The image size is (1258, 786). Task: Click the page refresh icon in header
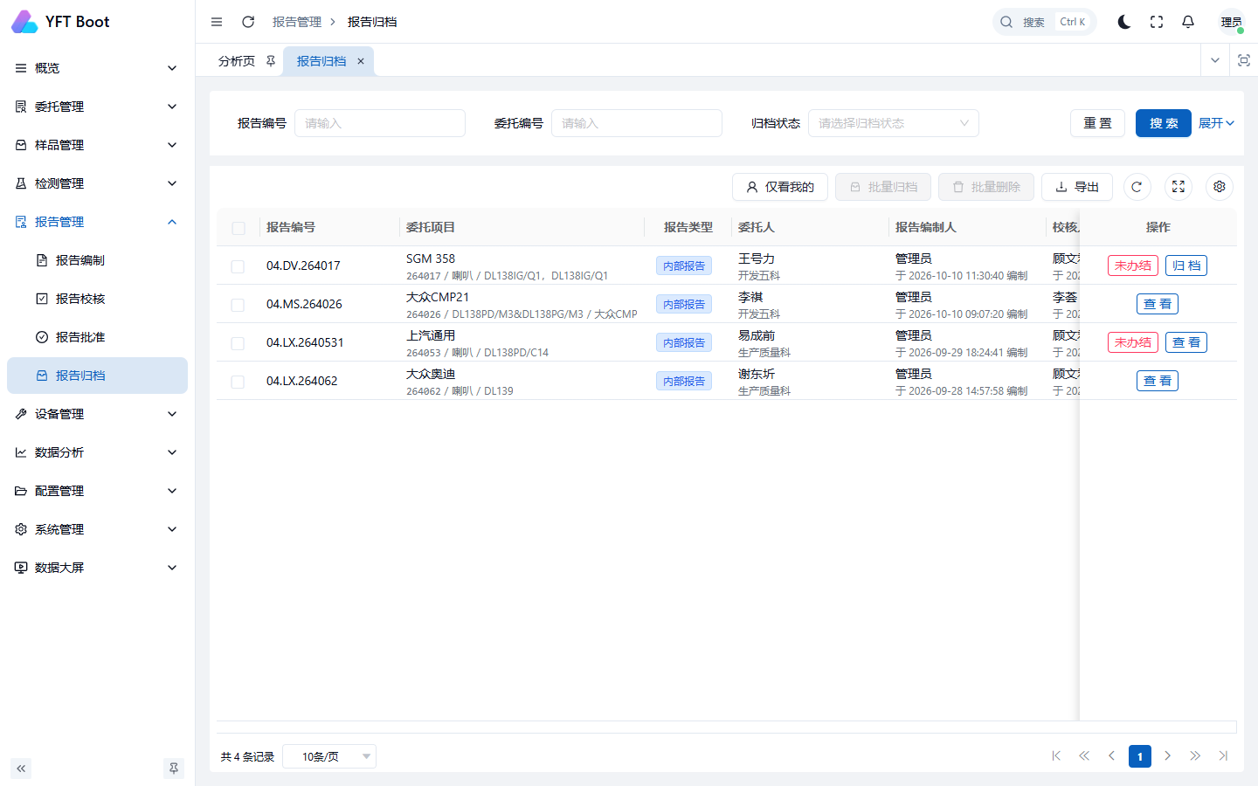(248, 22)
